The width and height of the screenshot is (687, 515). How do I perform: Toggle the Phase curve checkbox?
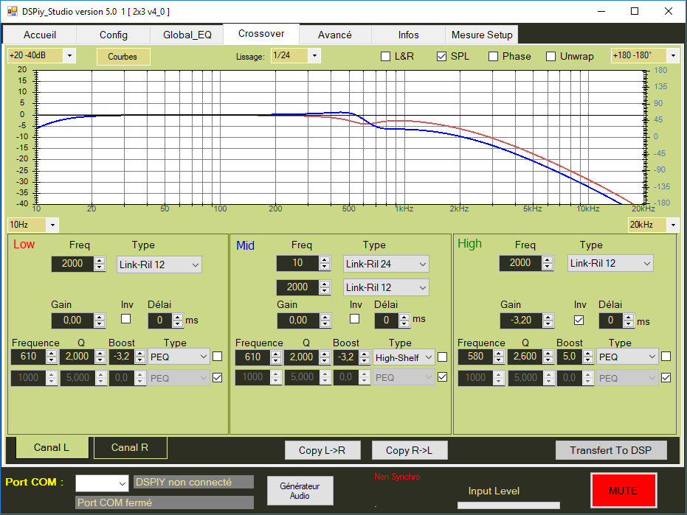pyautogui.click(x=493, y=56)
